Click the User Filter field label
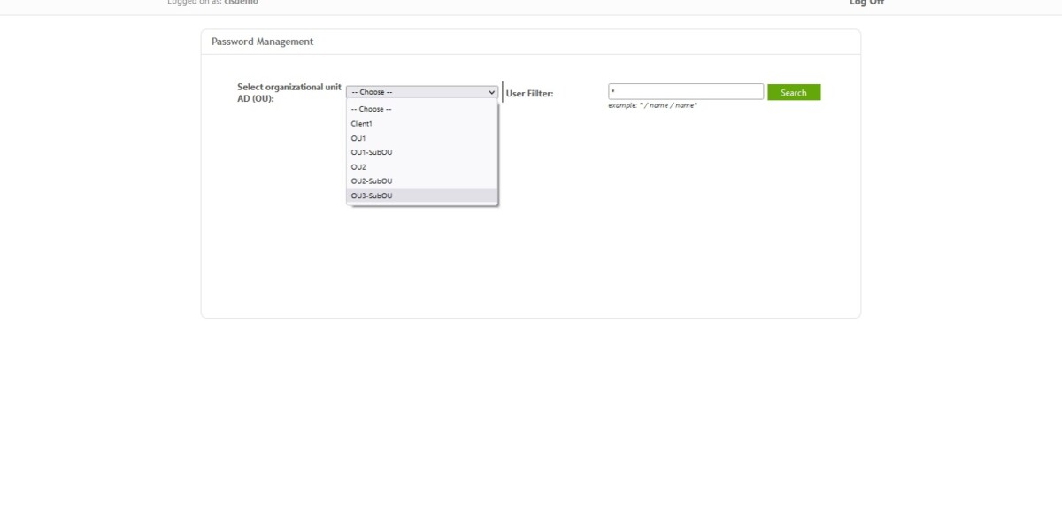The width and height of the screenshot is (1062, 531). click(530, 91)
